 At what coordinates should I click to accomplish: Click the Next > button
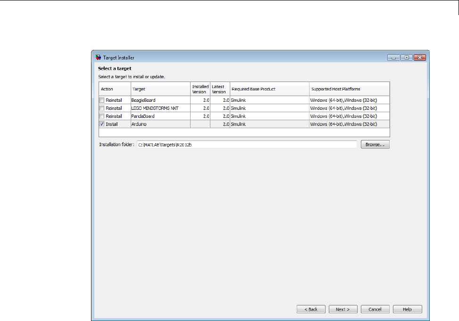(343, 309)
